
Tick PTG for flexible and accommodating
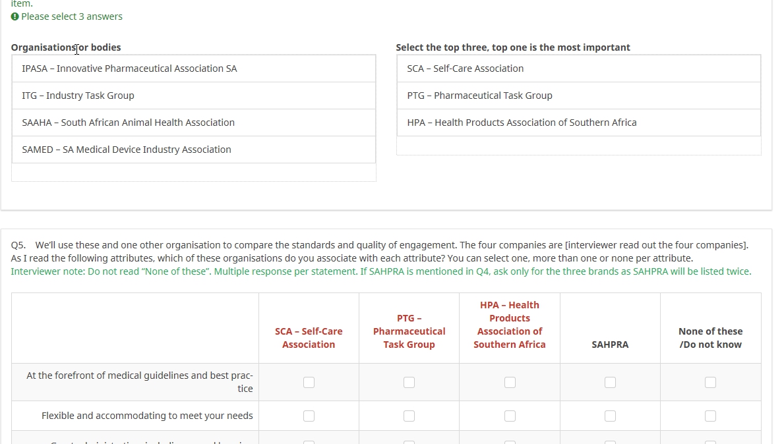[409, 416]
